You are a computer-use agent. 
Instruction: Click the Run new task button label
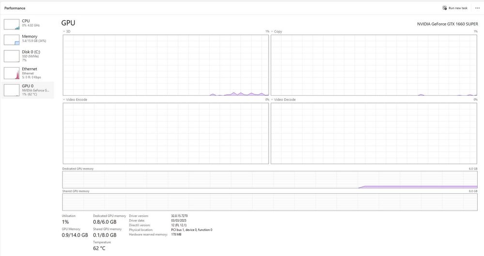coord(458,8)
